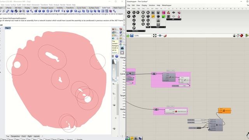Enable the Perp osnap checkbox

32,139
